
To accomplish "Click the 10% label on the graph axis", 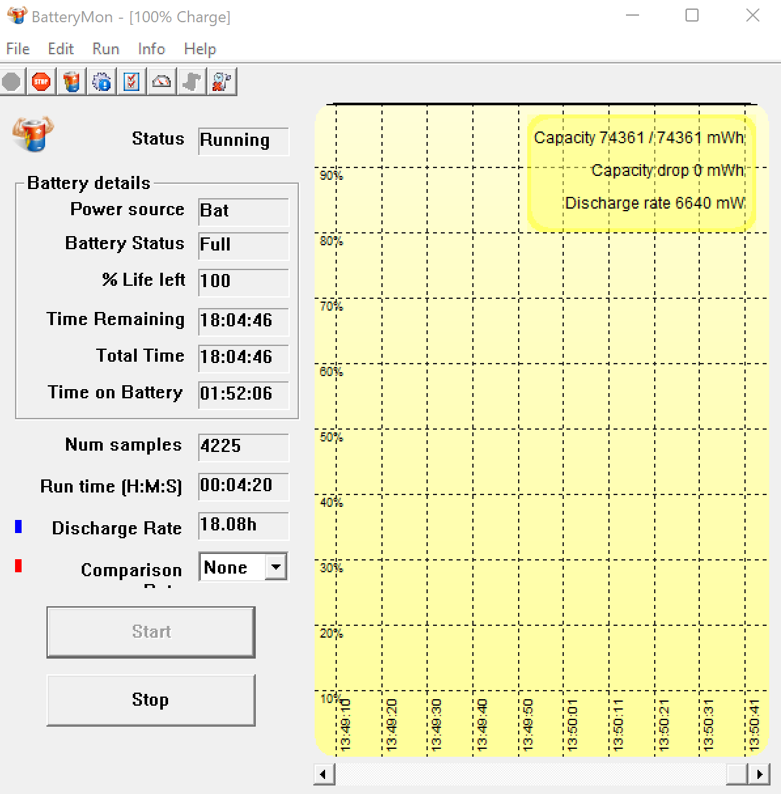I will pos(332,699).
